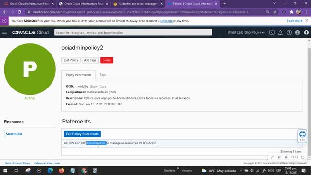This screenshot has width=311, height=175.
Task: Pause the screen recording
Action: (279, 157)
